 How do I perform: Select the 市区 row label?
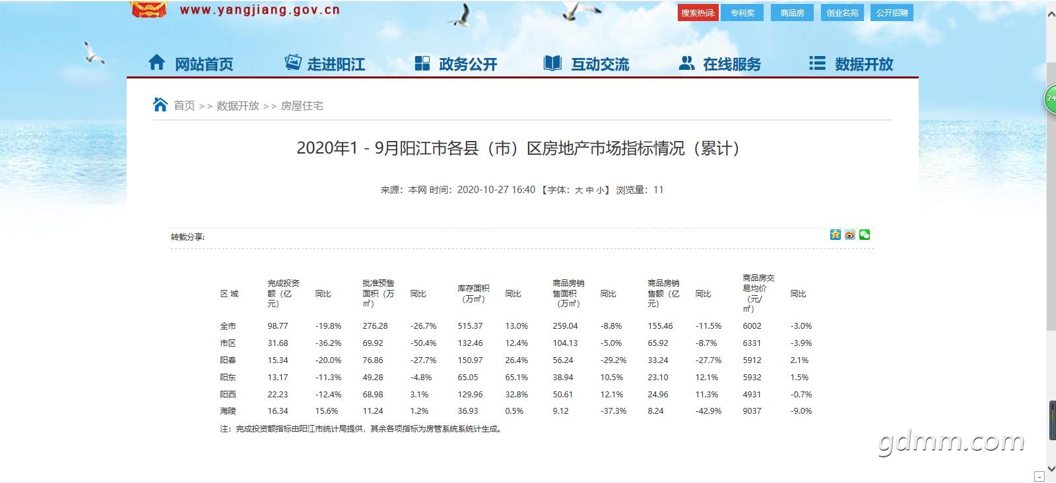[228, 343]
